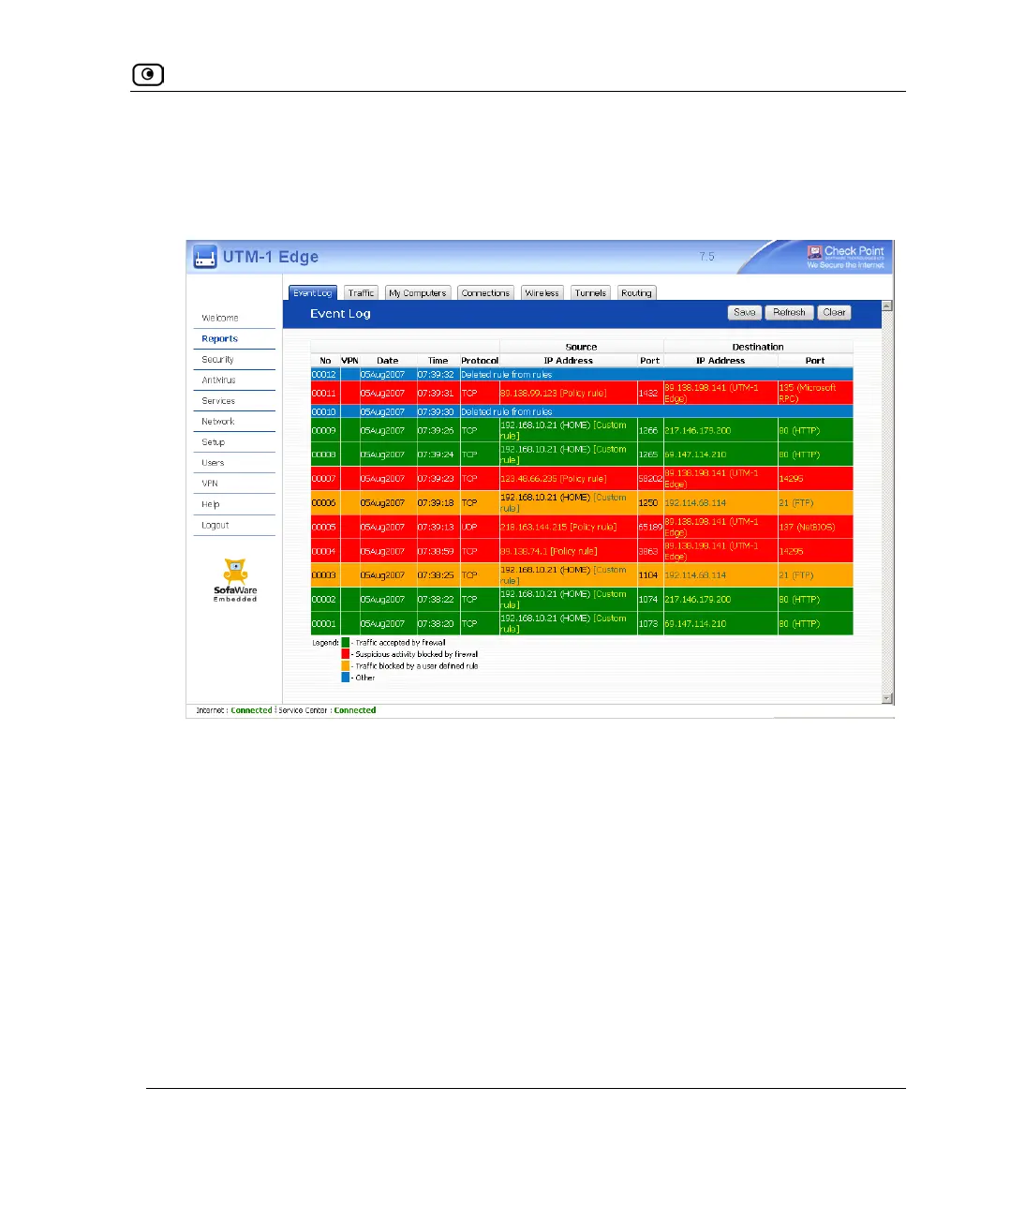Click the blue Other legend swatch

coord(345,677)
